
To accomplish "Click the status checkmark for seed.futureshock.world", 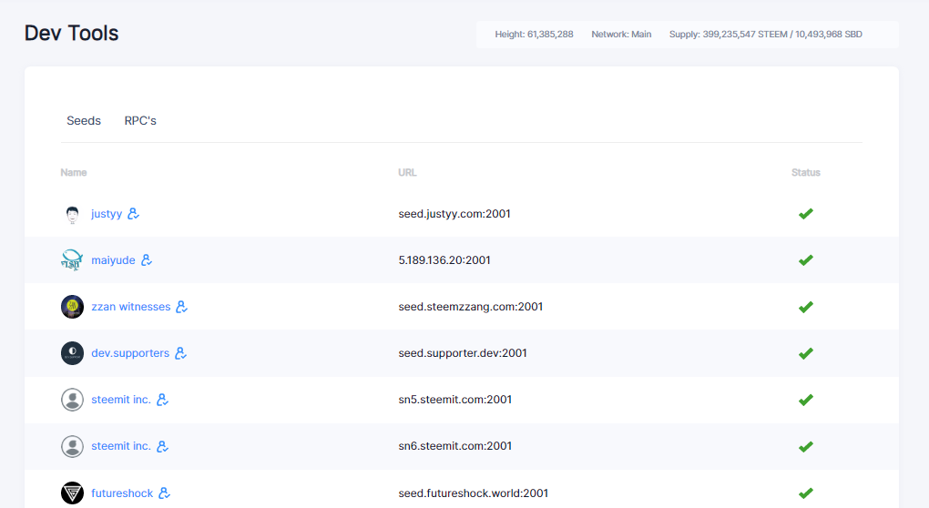I will click(x=806, y=493).
